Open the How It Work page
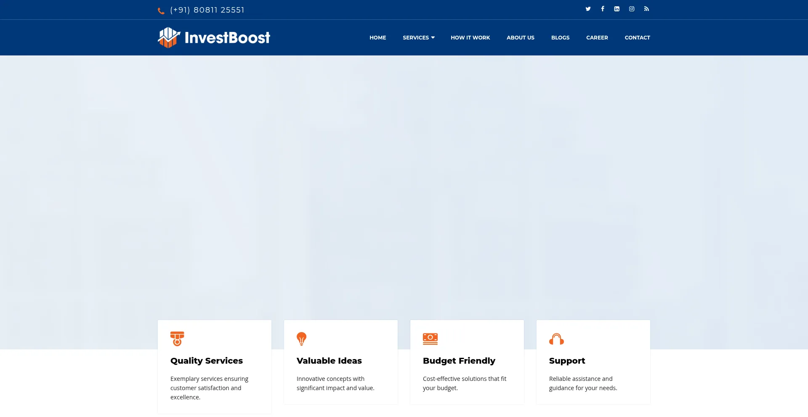Viewport: 808px width, 417px height. (x=470, y=37)
